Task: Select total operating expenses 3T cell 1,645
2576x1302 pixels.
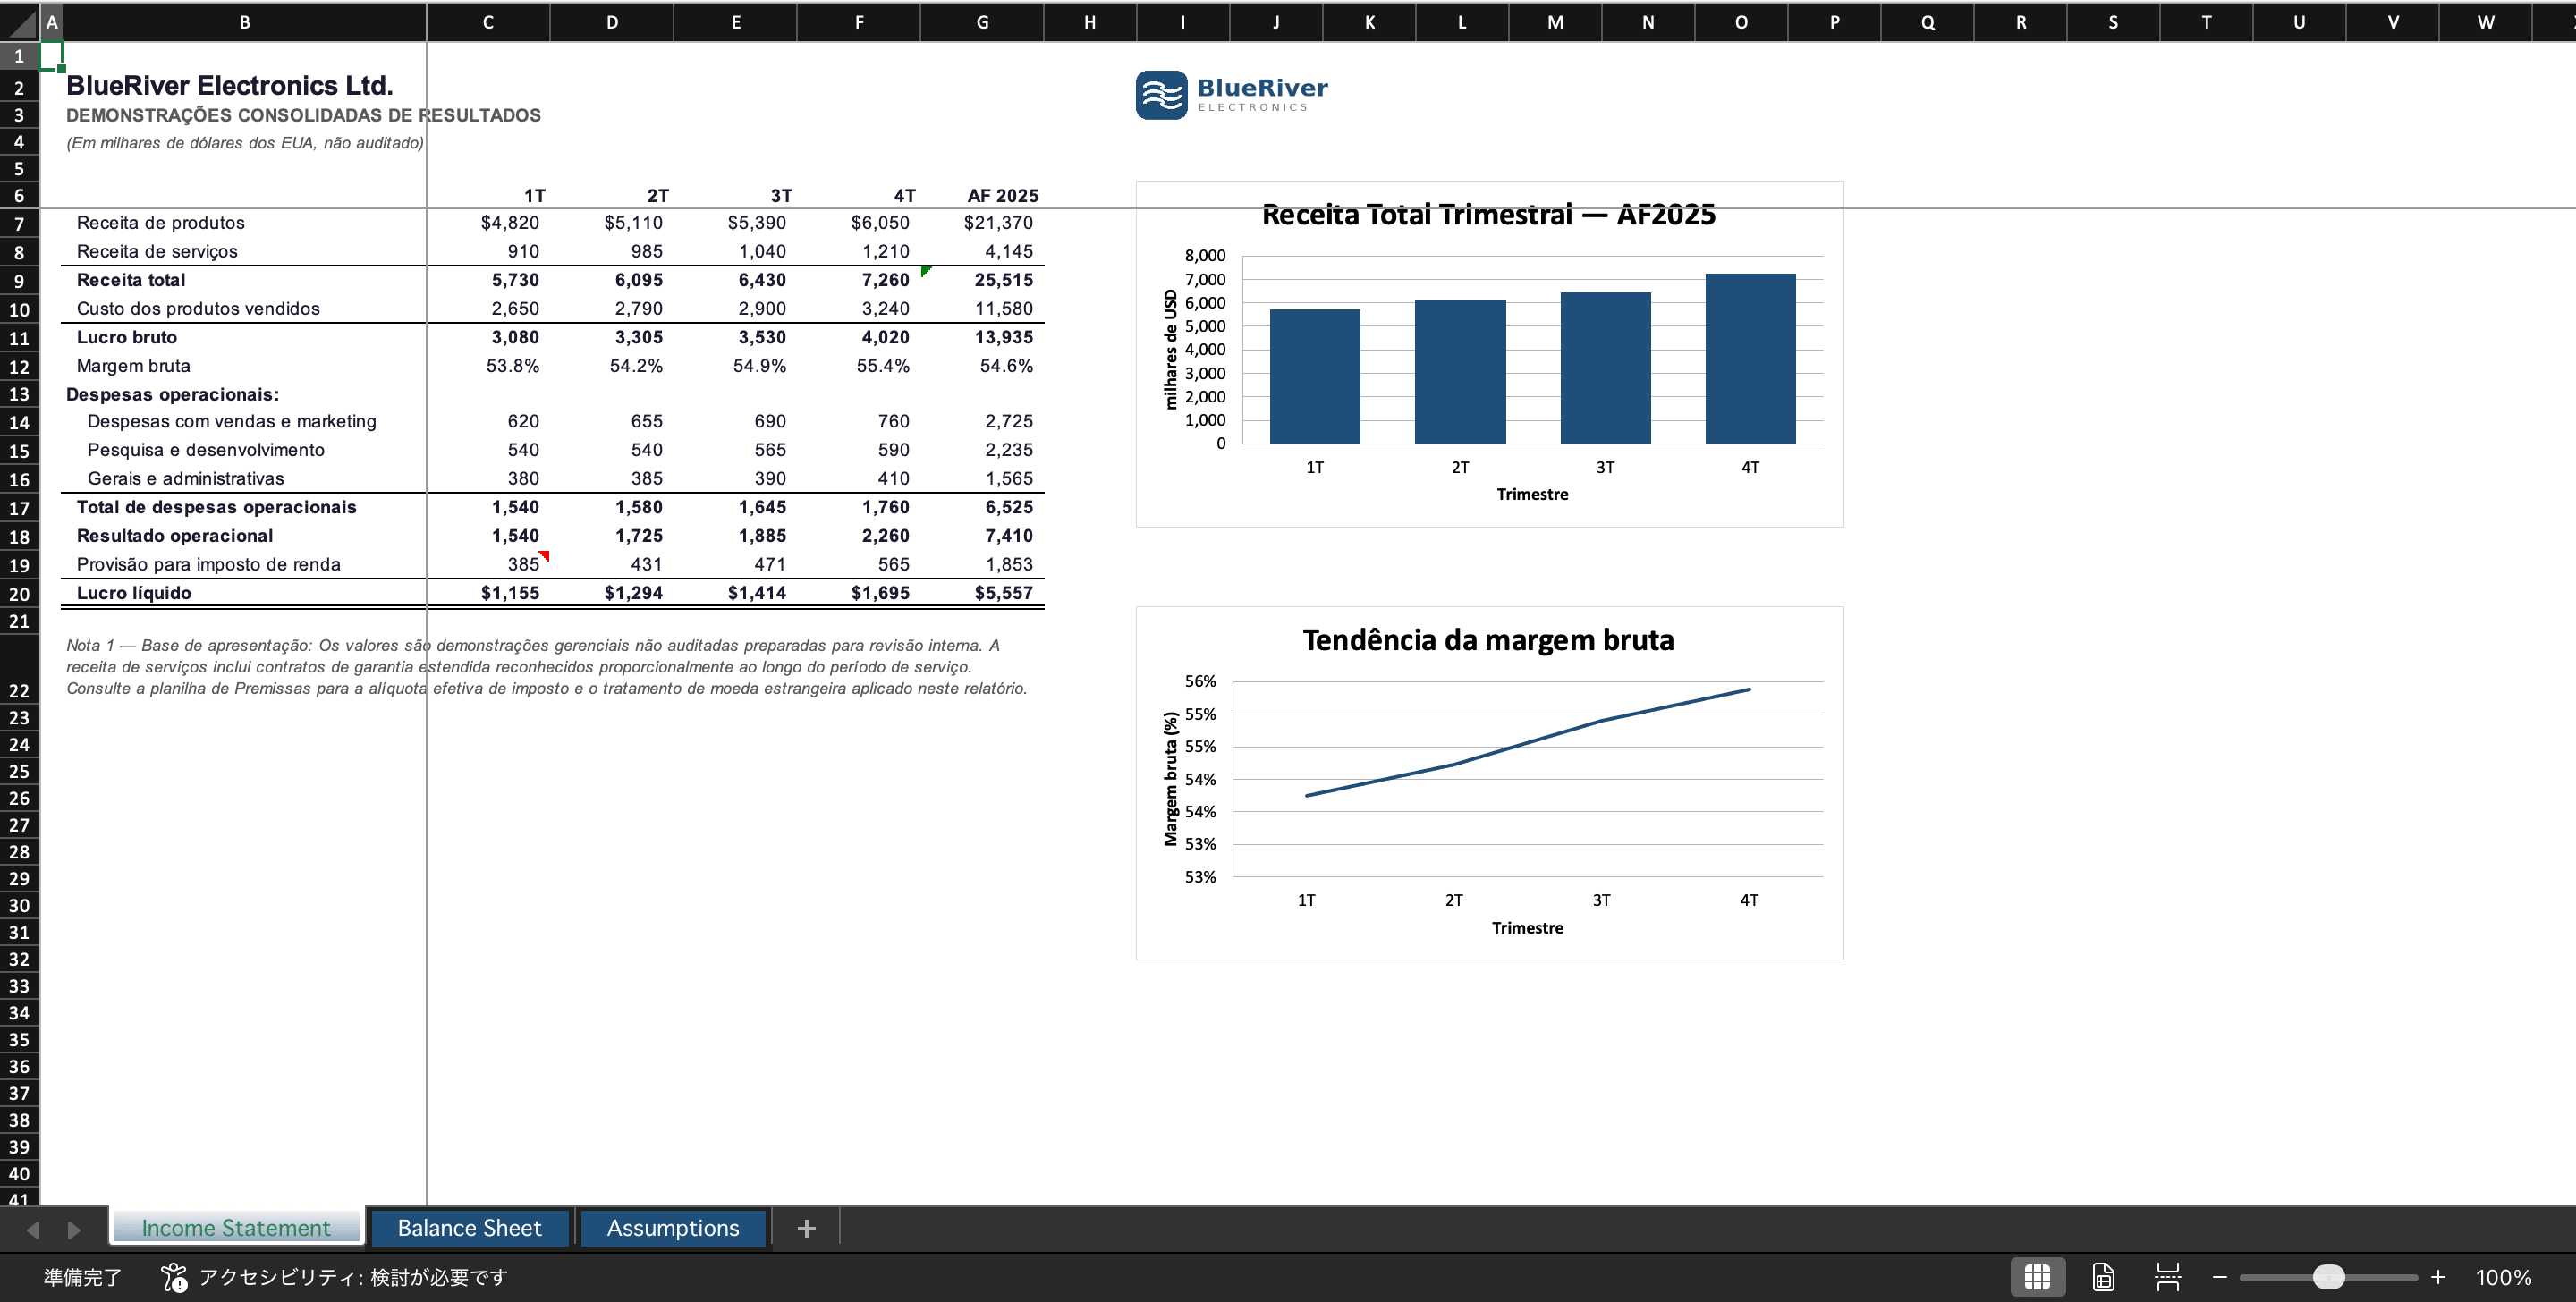Action: [735, 507]
